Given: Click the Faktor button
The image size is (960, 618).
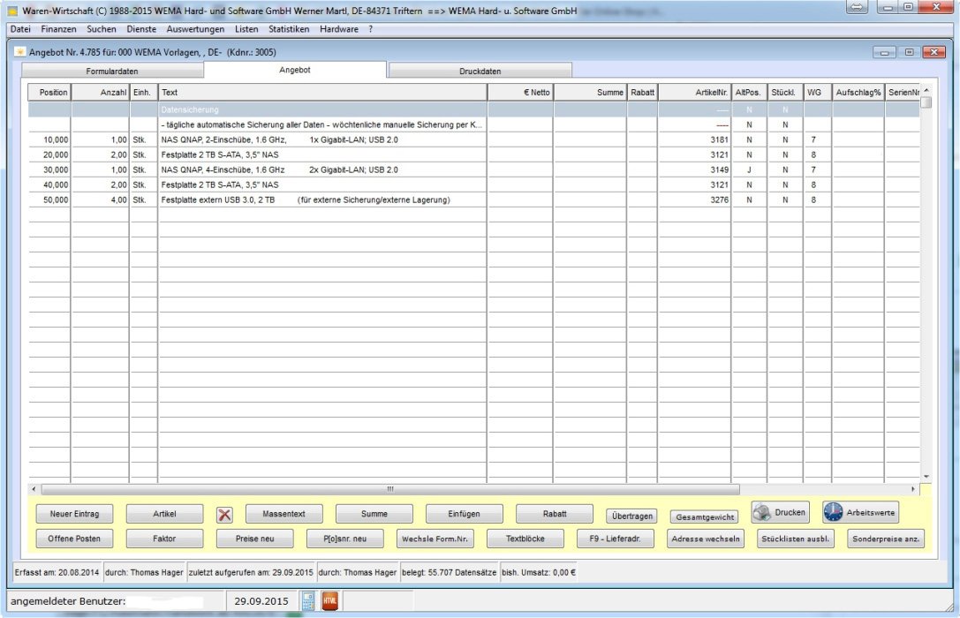Looking at the screenshot, I should tap(164, 539).
